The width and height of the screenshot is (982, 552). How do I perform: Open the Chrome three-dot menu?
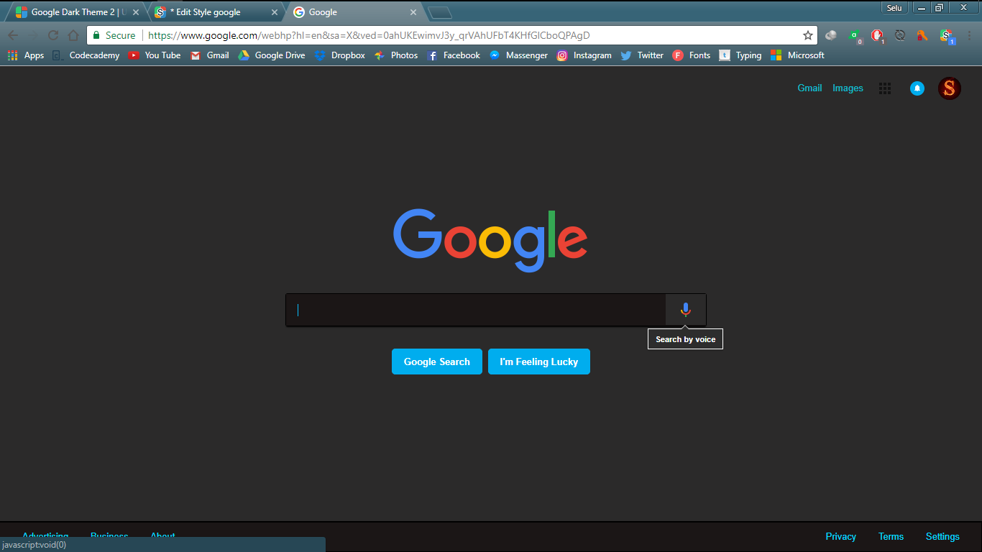pos(969,35)
